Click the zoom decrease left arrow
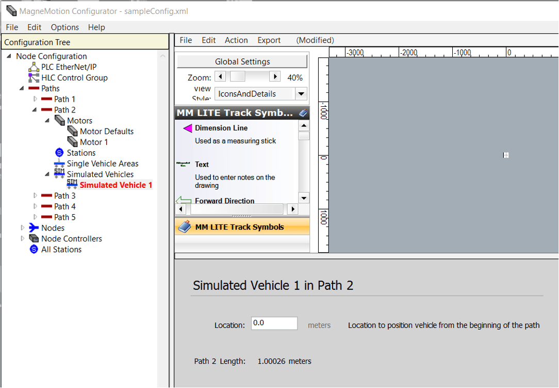 pyautogui.click(x=221, y=76)
